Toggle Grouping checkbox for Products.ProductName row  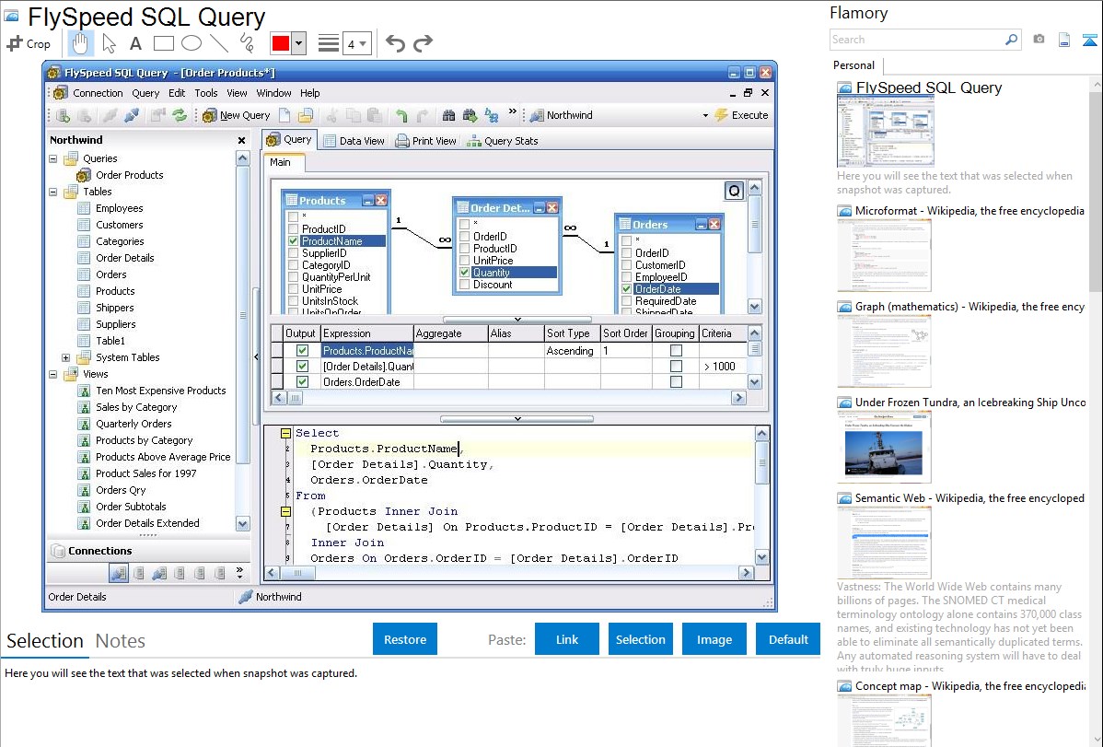click(676, 351)
